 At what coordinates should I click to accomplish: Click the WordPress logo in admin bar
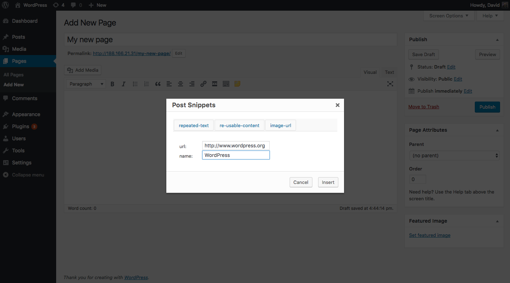click(5, 5)
